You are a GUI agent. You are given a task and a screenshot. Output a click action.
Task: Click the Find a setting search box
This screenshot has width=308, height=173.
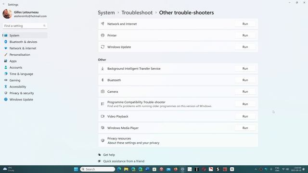point(25,25)
